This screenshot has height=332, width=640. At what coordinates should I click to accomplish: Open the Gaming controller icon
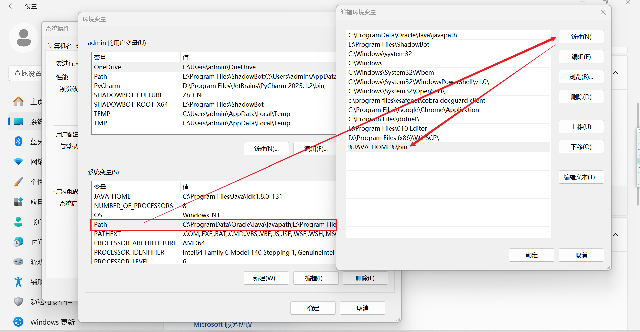[18, 262]
